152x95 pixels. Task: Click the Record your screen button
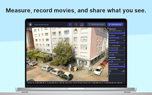coord(96,25)
